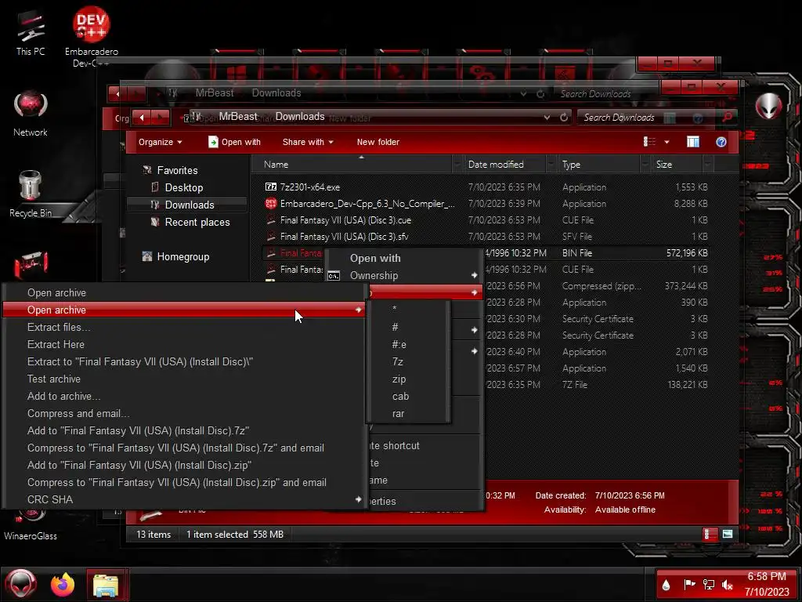Screen dimensions: 802x602
Task: Click the water drop tray icon
Action: click(x=666, y=585)
